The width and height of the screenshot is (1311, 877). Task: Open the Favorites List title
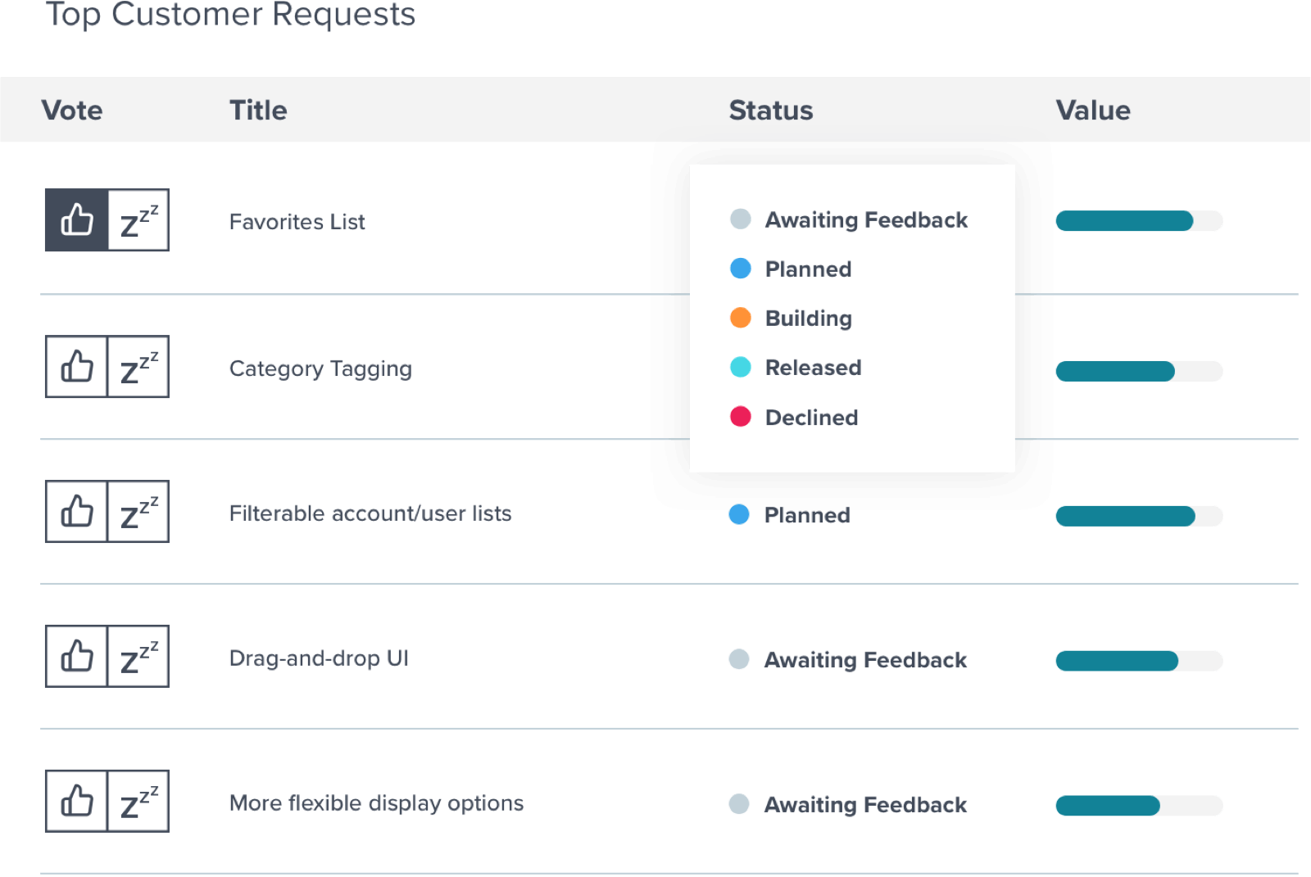click(297, 222)
